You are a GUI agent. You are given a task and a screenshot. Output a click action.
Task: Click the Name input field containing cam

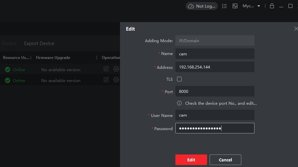215,54
